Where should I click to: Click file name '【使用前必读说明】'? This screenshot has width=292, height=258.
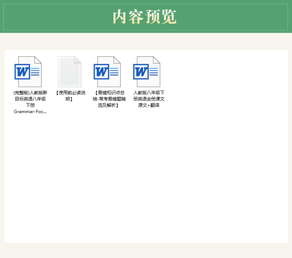[71, 96]
